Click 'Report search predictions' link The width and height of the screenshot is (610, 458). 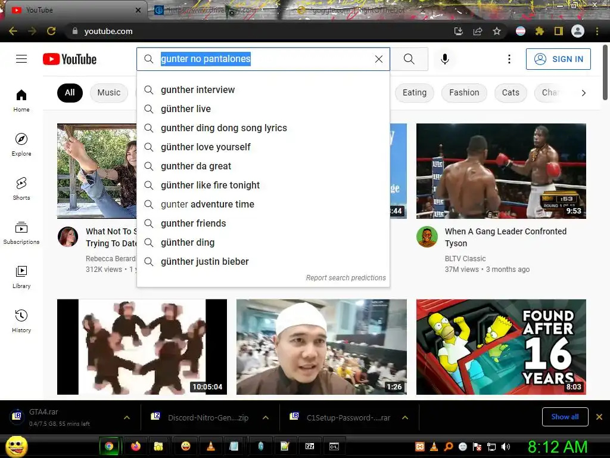tap(346, 278)
